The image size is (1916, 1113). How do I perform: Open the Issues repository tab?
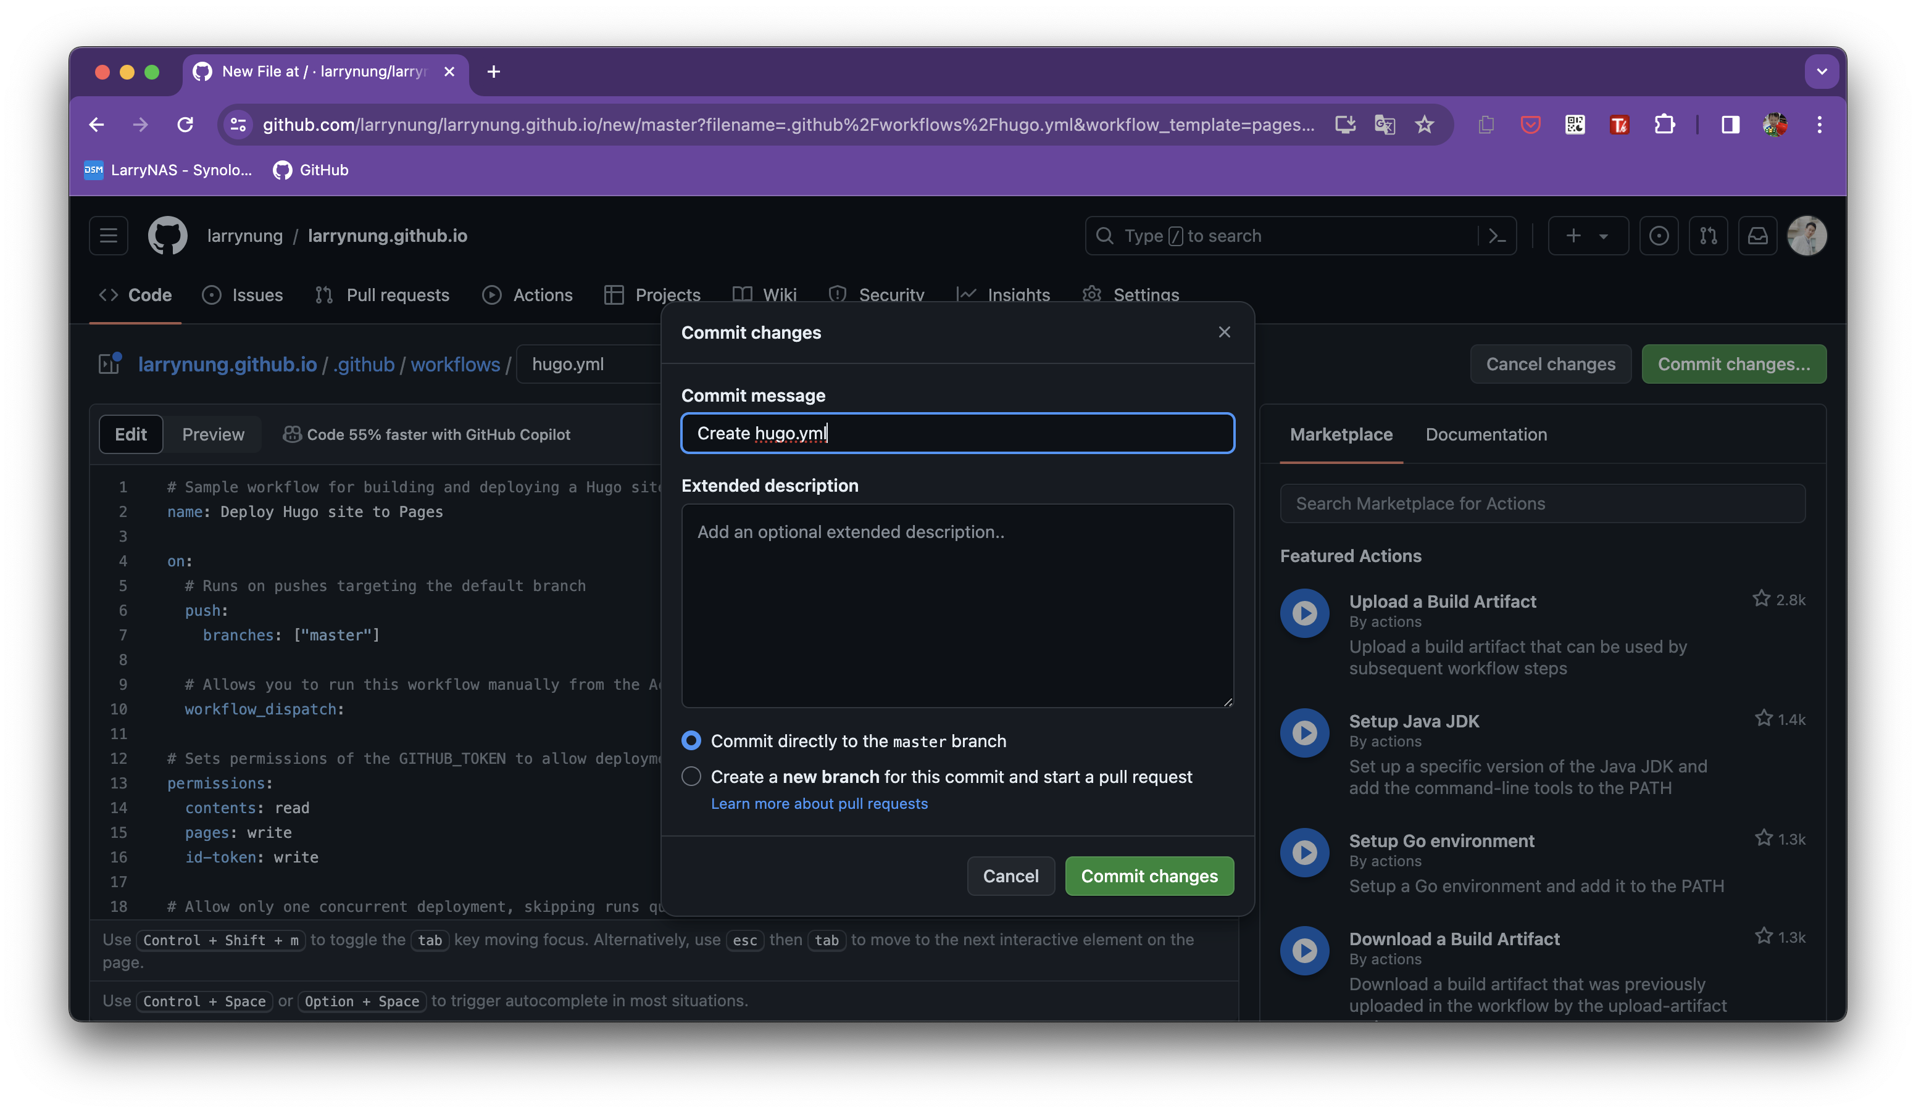(243, 295)
